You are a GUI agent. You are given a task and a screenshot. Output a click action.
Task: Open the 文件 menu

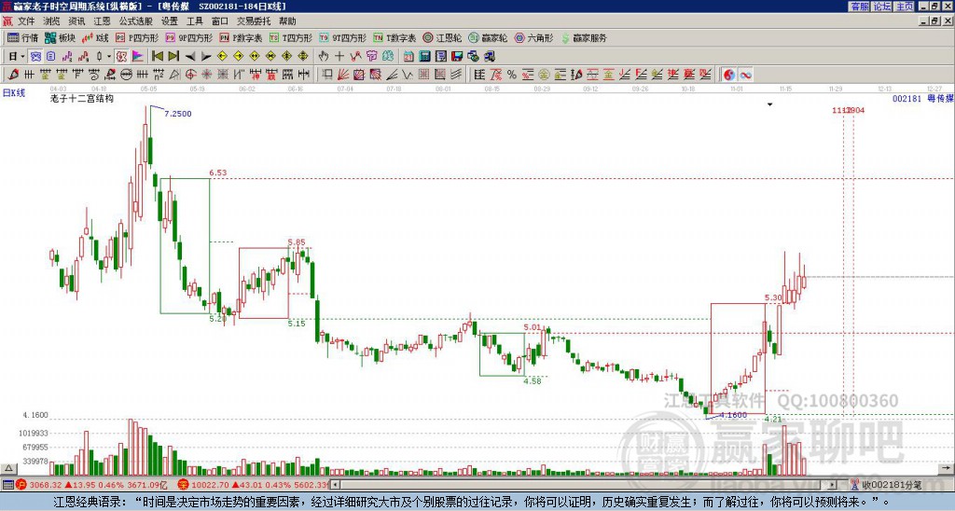(26, 21)
